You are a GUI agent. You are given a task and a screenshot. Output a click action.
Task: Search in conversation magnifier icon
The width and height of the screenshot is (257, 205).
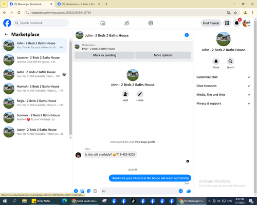pyautogui.click(x=230, y=61)
